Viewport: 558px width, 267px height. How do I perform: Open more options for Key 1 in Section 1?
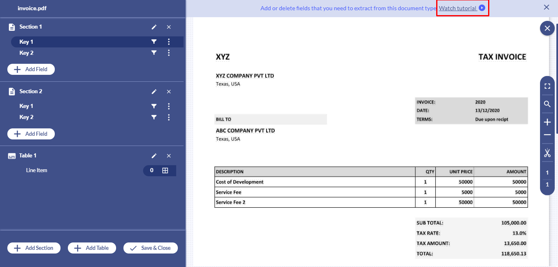tap(169, 42)
